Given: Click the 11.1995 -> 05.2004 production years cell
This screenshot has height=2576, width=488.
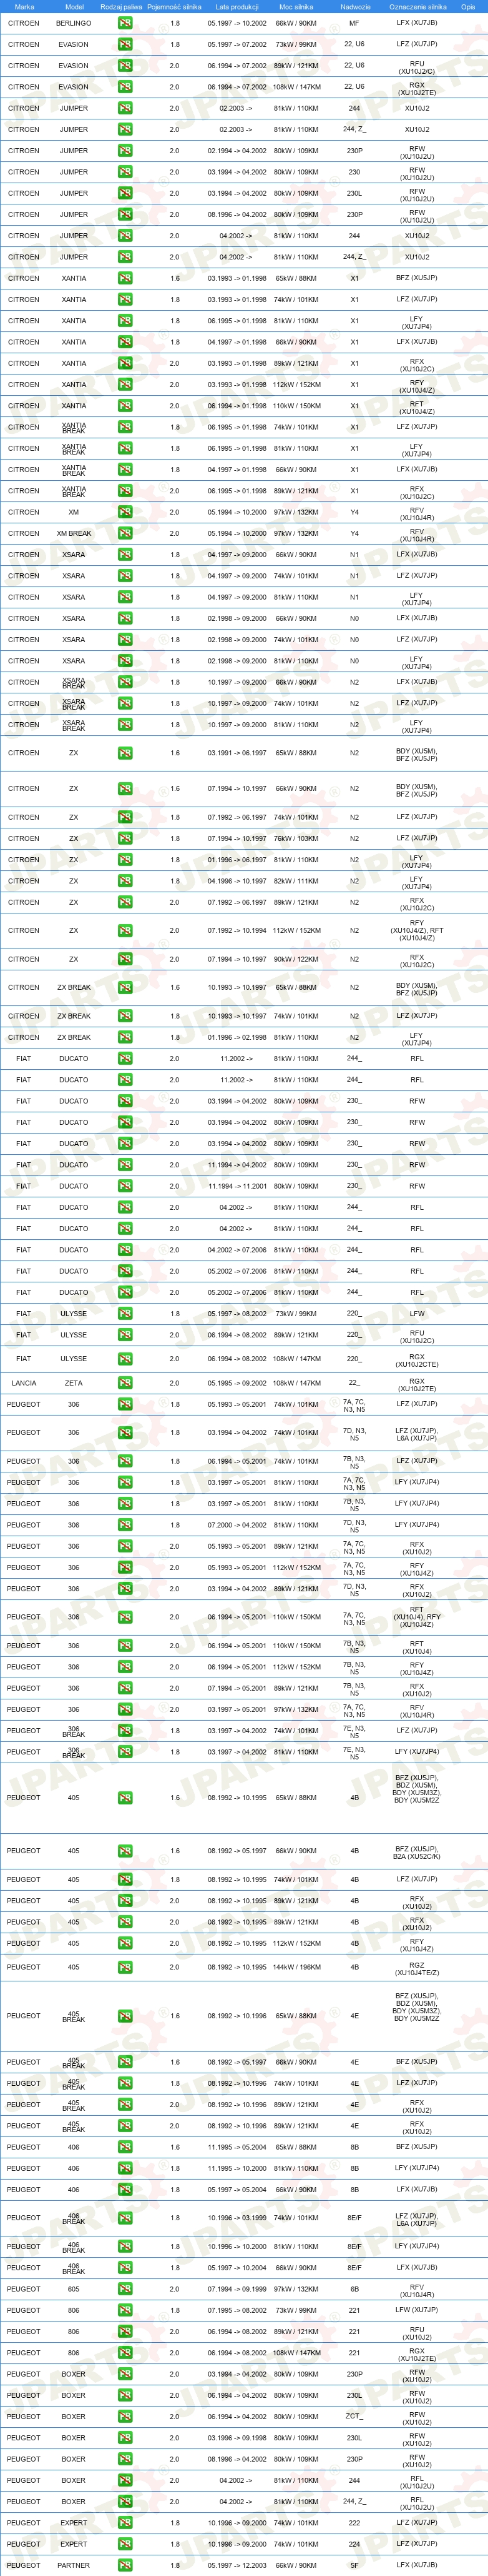Looking at the screenshot, I should [x=237, y=2147].
